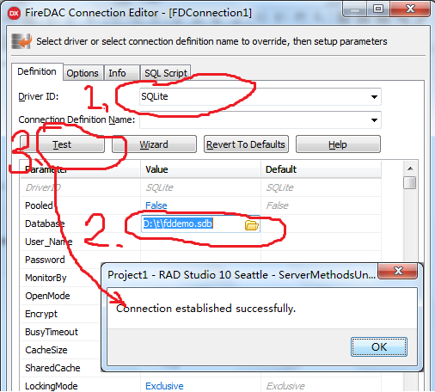Screen dimensions: 435x392
Task: Click the scroll up arrow of parameter list
Action: point(410,168)
